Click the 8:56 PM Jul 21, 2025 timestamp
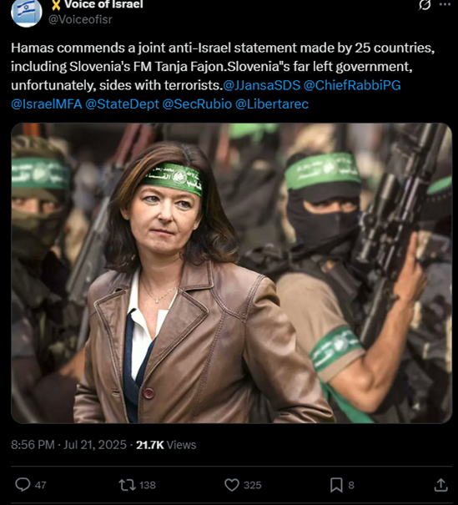This screenshot has width=458, height=505. point(68,445)
